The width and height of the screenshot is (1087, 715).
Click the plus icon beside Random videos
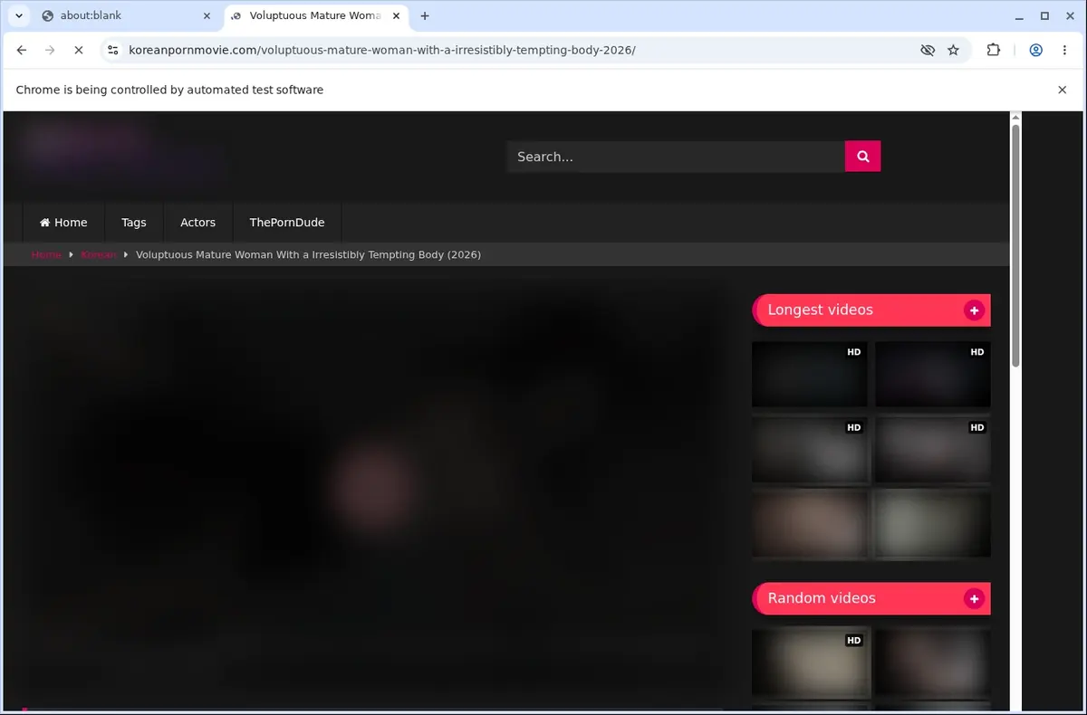tap(975, 598)
